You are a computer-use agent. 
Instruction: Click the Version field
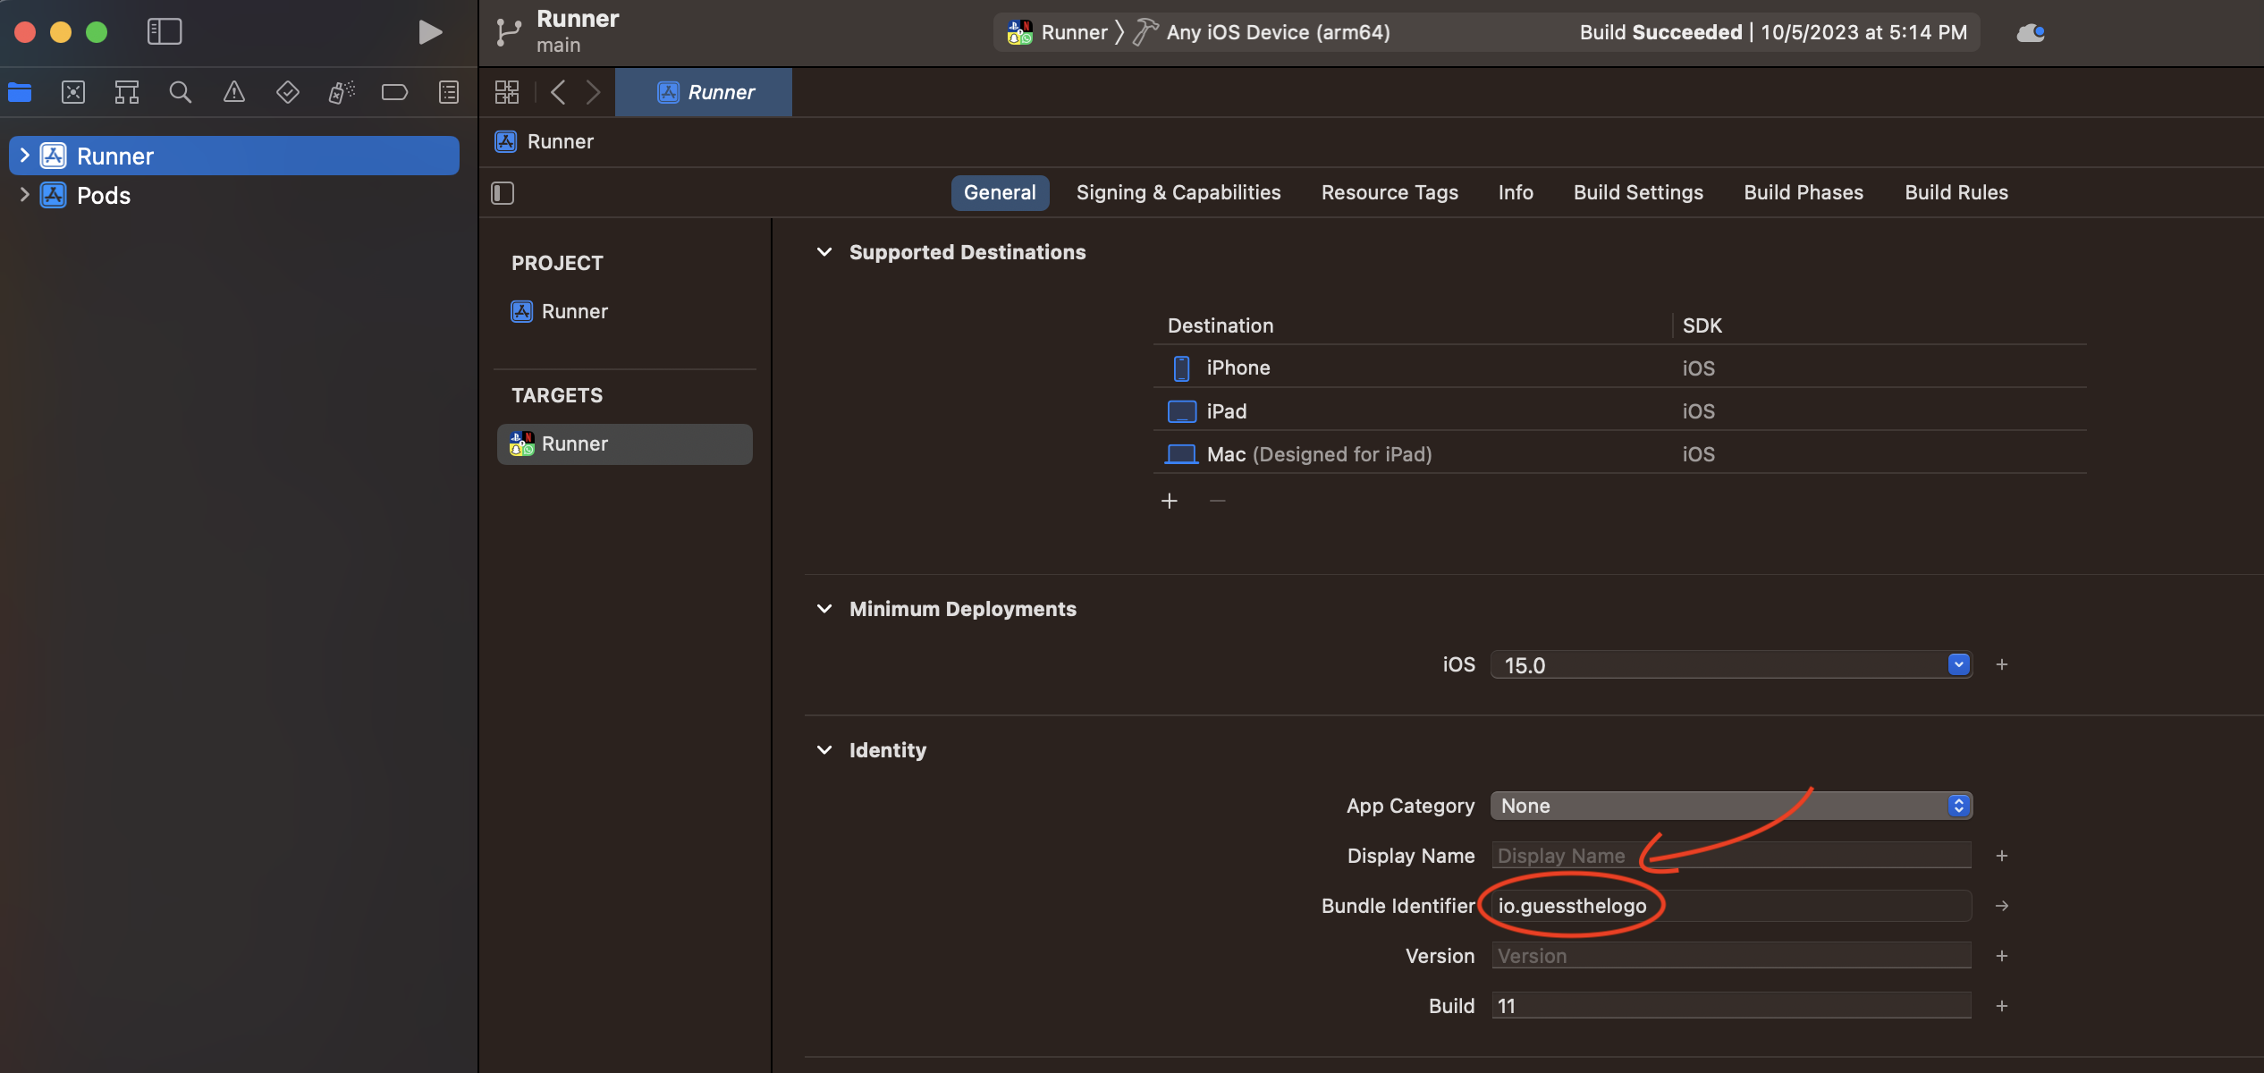[1731, 956]
